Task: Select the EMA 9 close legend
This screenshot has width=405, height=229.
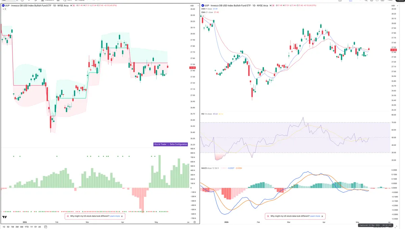Action: tap(207, 9)
